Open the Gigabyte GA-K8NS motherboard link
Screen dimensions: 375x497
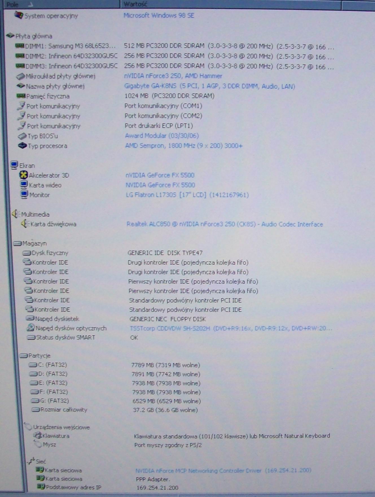(x=210, y=86)
